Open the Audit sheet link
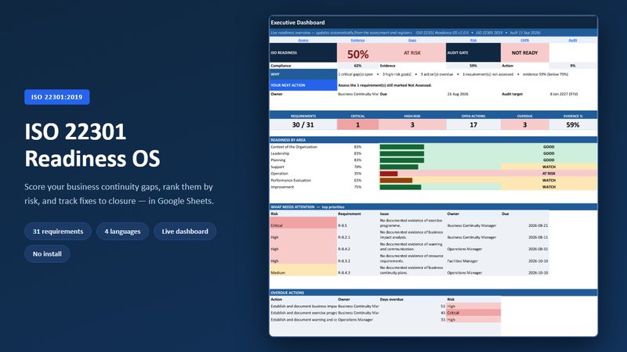 pos(573,41)
